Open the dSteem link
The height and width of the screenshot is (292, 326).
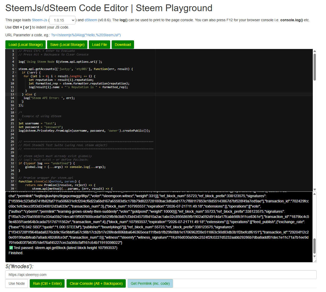click(91, 20)
